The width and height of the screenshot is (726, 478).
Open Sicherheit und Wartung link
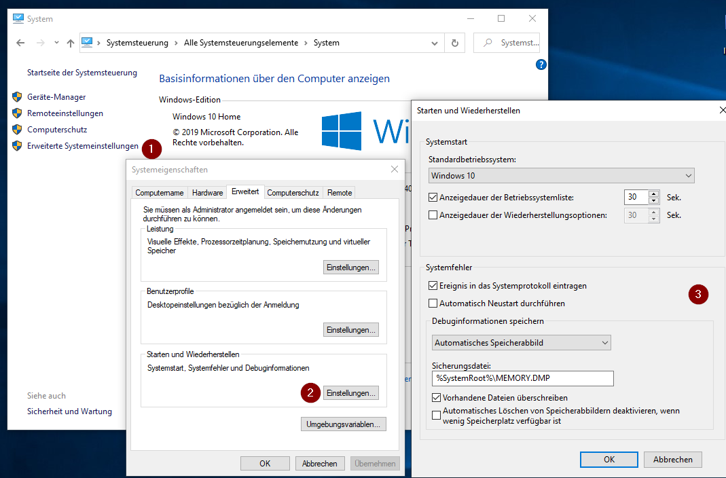(69, 411)
